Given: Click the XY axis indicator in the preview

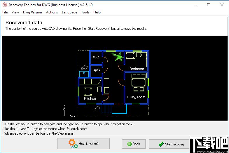Looking at the screenshot, I should coord(69,111).
